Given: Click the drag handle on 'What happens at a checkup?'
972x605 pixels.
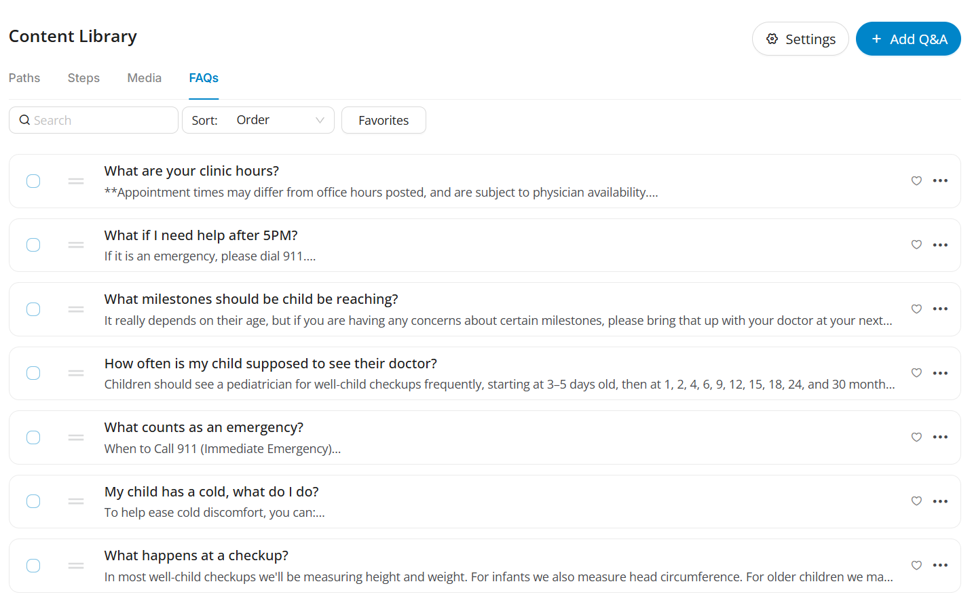Looking at the screenshot, I should 76,566.
